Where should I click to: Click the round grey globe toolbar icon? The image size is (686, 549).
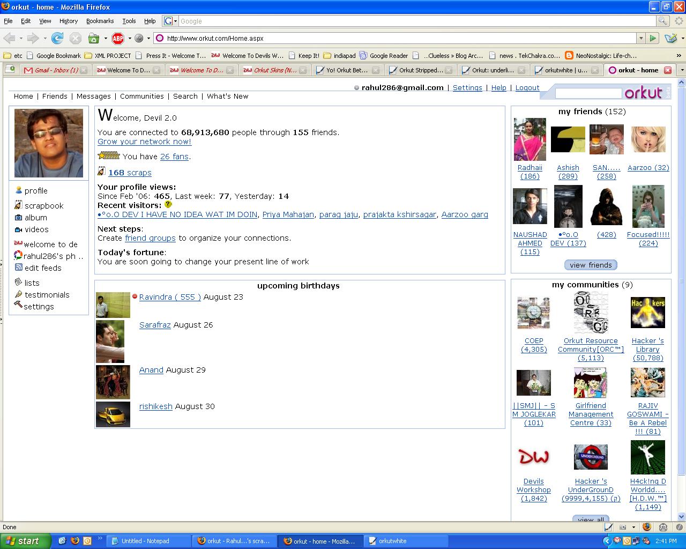138,38
